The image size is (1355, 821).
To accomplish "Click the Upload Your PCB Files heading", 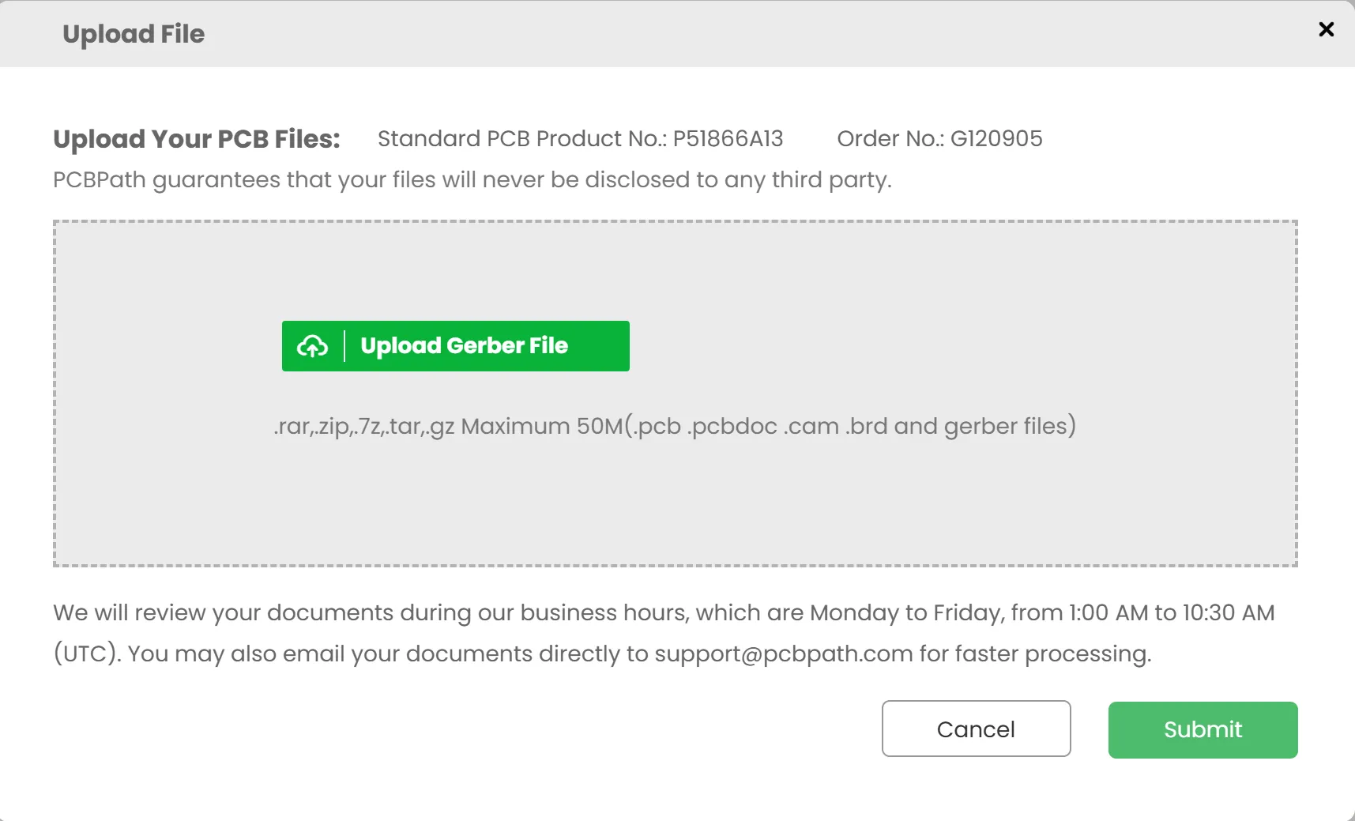I will coord(196,139).
